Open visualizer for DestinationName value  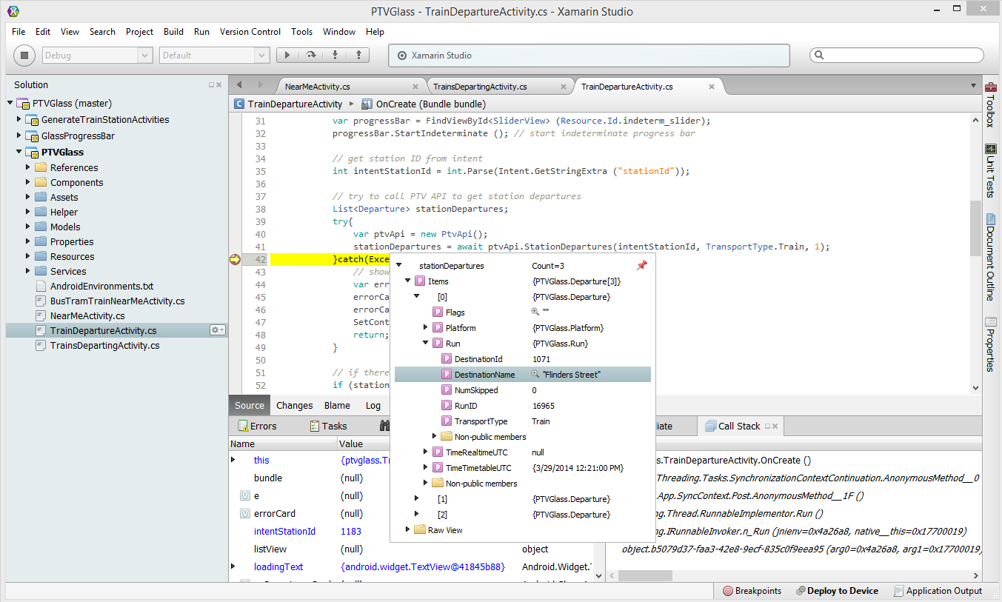tap(535, 375)
